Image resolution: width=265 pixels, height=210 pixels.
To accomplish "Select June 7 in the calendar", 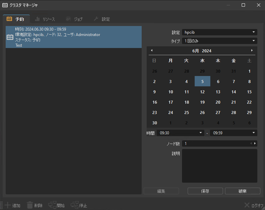I will [x=234, y=81].
